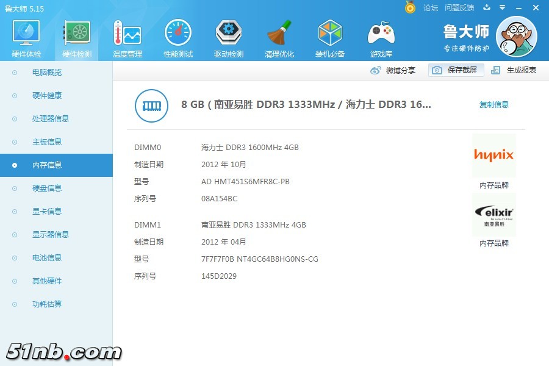Screen dimensions: 549x366
Task: Select 电脑概览 in the sidebar
Action: coord(47,73)
